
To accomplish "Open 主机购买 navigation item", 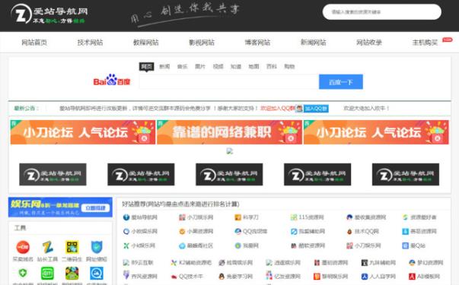I will (x=425, y=43).
